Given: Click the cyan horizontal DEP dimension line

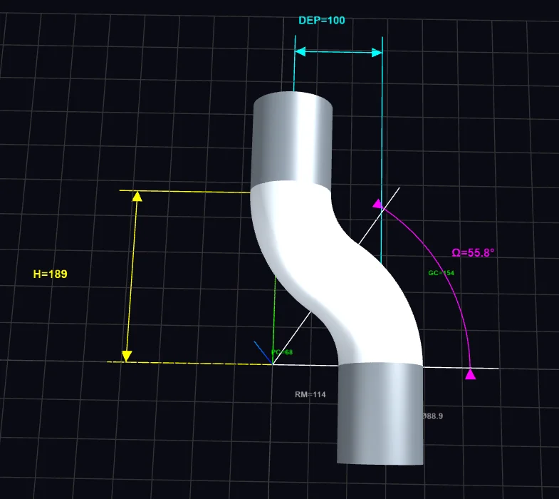Looking at the screenshot, I should point(338,51).
